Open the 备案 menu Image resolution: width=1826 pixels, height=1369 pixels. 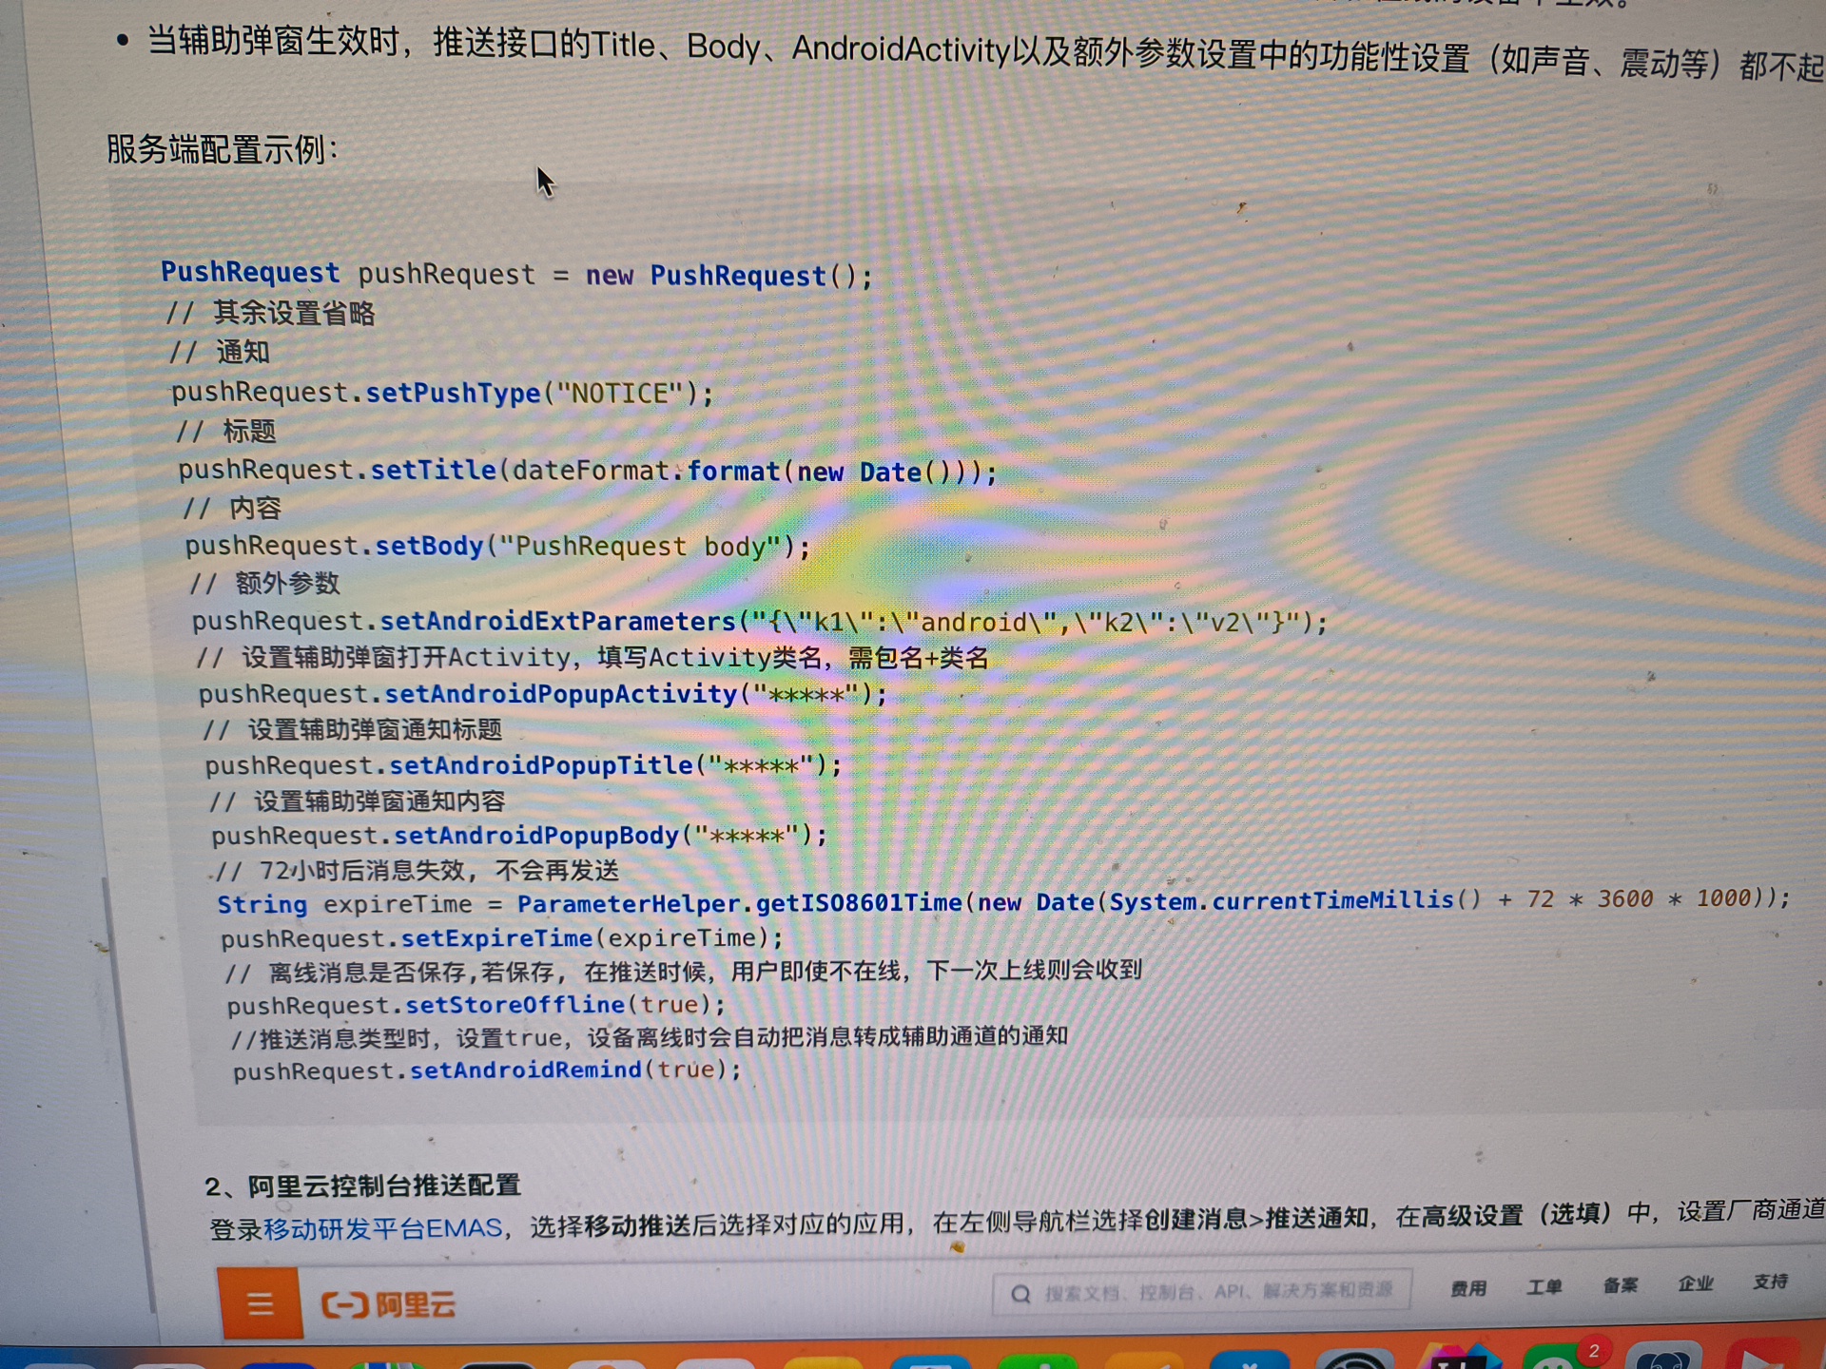(x=1620, y=1285)
